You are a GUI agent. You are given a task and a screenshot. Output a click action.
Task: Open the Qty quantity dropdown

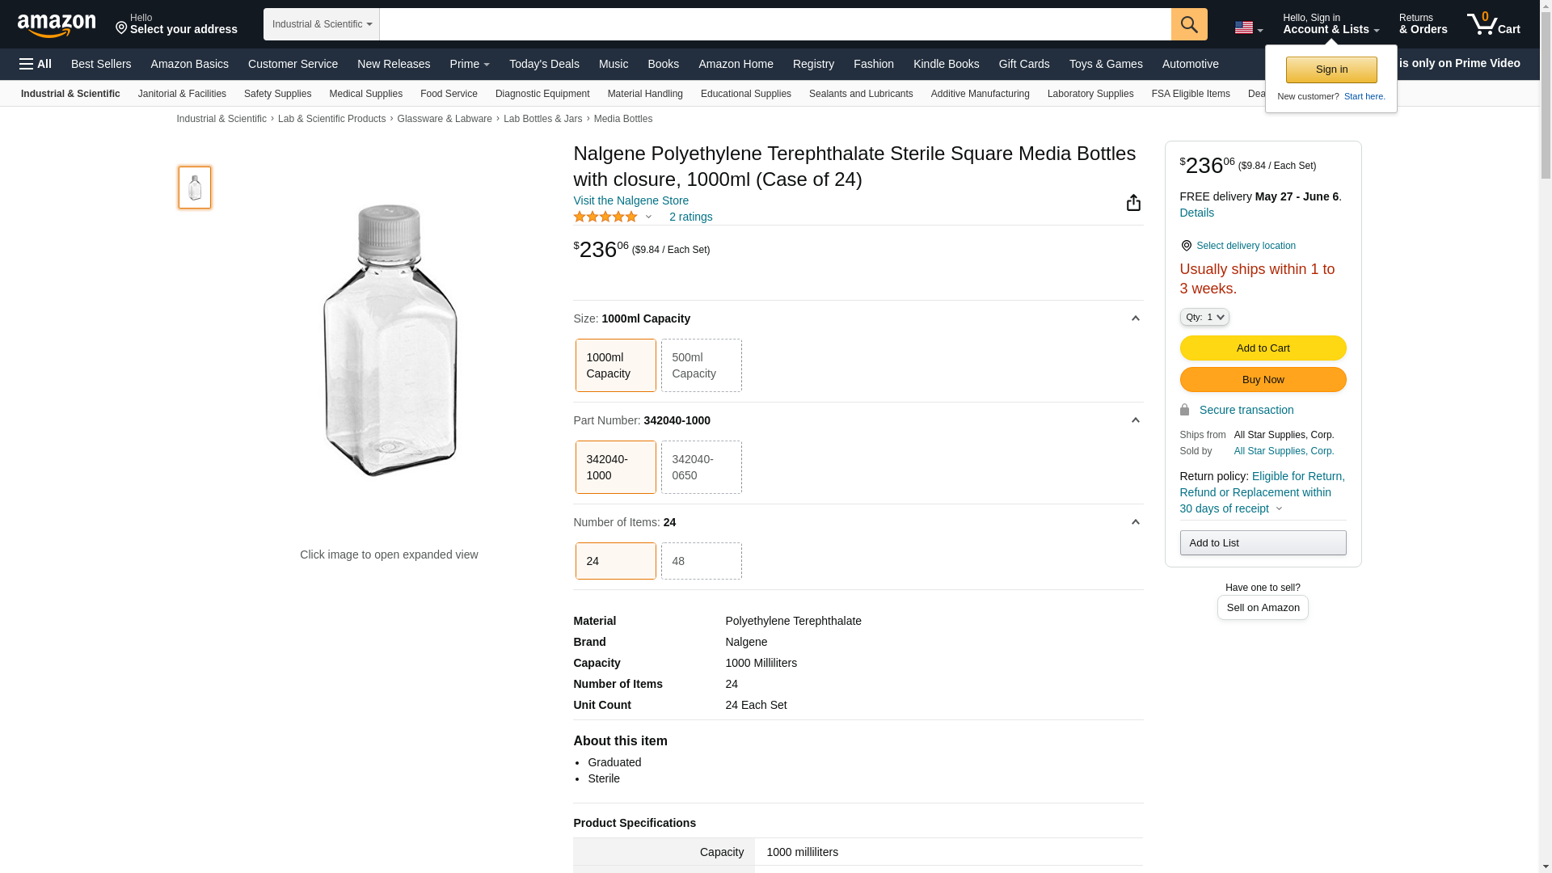(x=1204, y=317)
